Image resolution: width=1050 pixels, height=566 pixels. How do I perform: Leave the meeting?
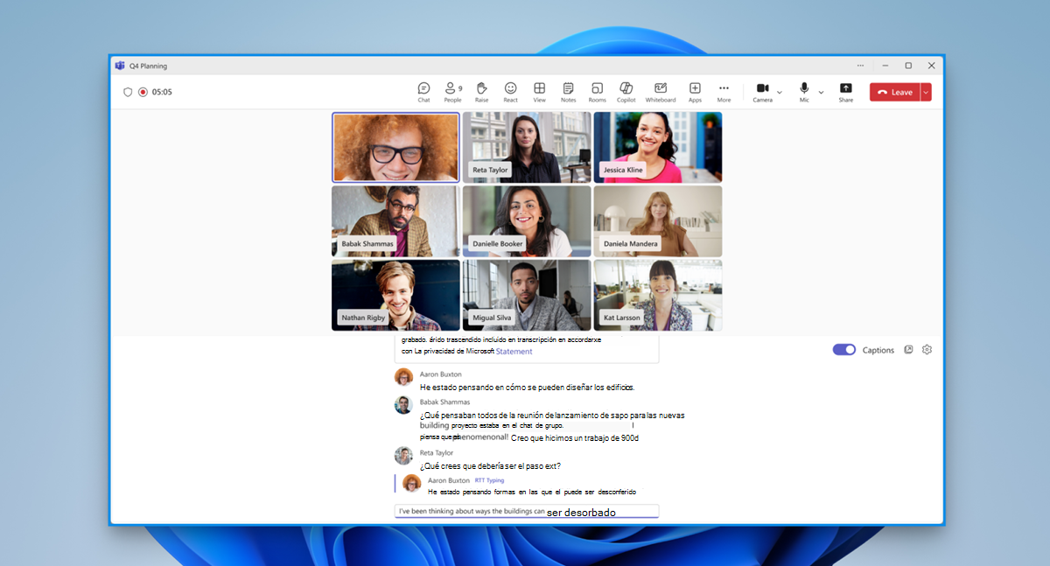tap(895, 92)
